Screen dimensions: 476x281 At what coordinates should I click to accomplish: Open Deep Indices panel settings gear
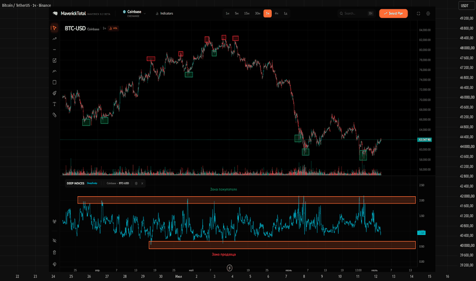[x=136, y=183]
